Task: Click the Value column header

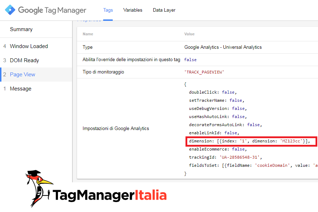Action: 189,34
